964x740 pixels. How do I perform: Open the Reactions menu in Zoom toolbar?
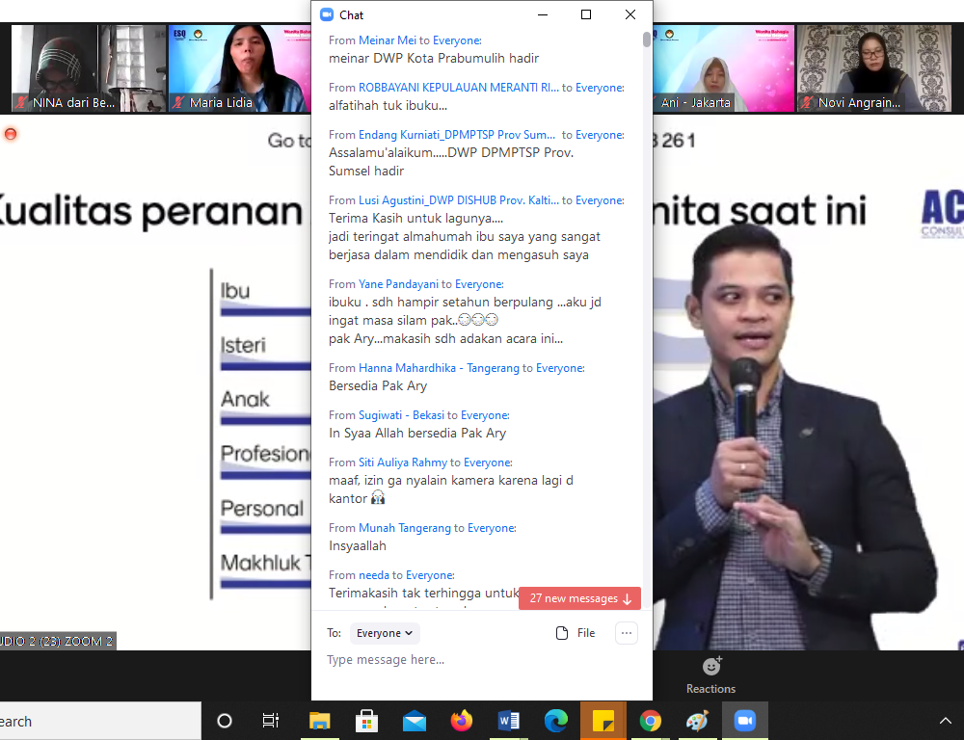click(710, 674)
